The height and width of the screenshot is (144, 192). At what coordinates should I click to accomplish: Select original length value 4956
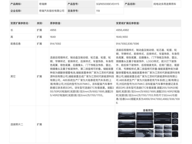53,30
